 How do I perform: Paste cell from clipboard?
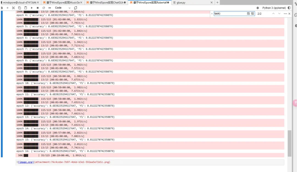(x=26, y=8)
